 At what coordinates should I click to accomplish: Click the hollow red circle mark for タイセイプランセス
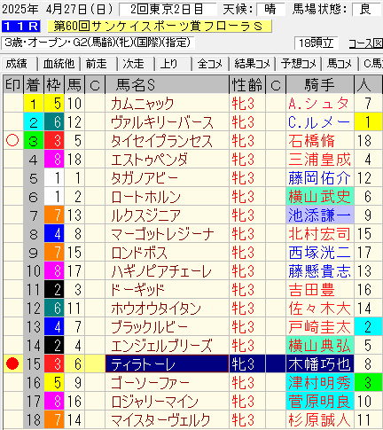click(12, 141)
